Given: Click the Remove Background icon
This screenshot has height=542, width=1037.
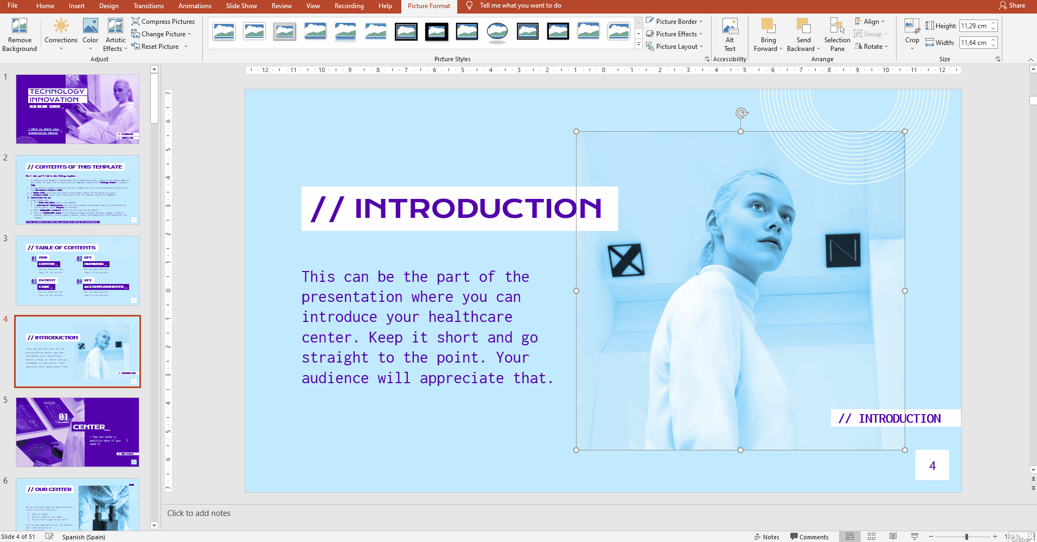Looking at the screenshot, I should coord(20,26).
